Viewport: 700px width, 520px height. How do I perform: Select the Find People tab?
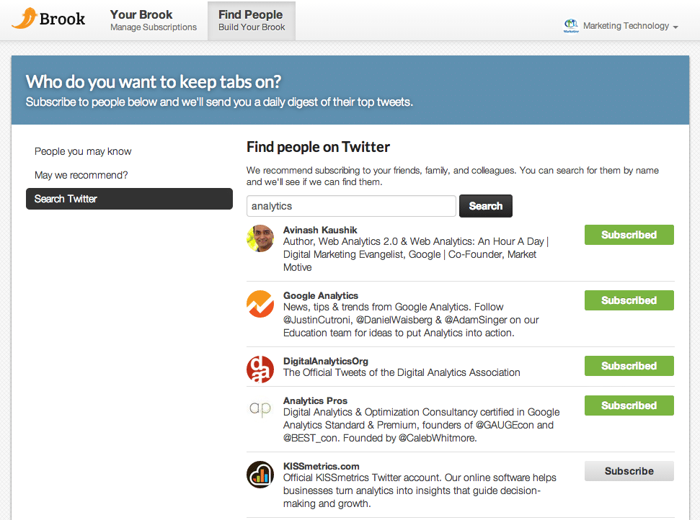(x=252, y=20)
